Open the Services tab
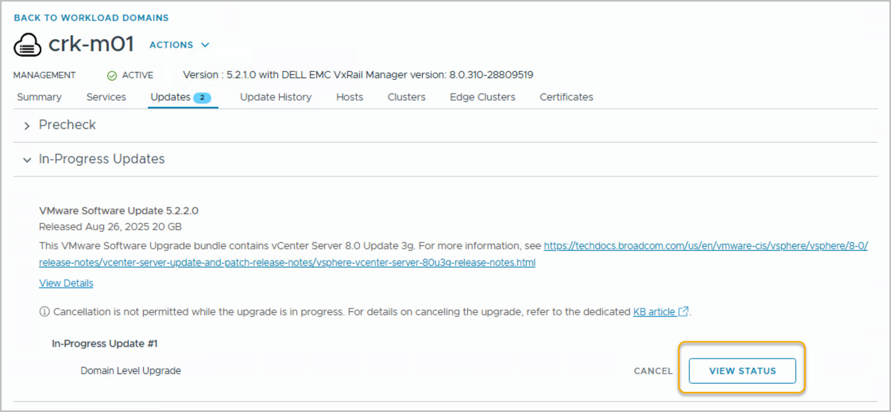 pos(106,97)
